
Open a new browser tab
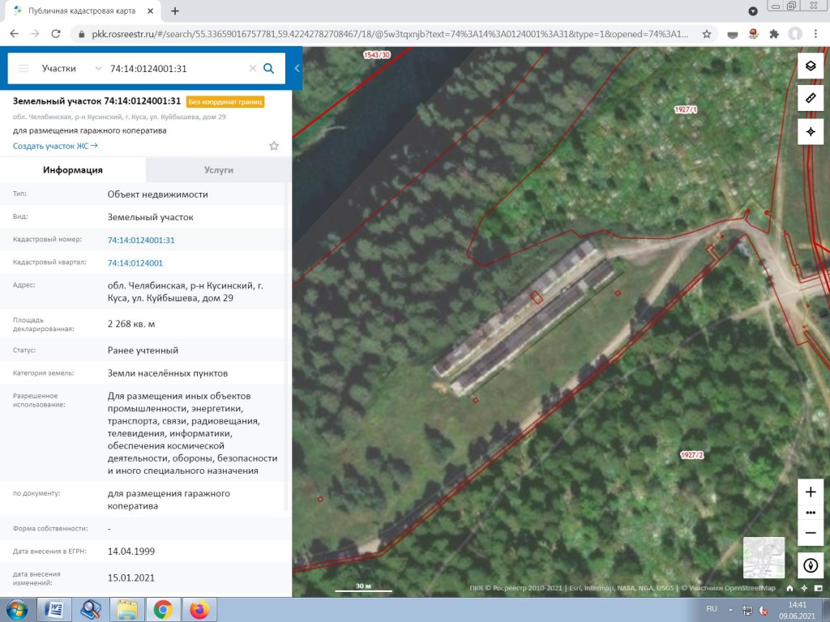click(x=175, y=11)
